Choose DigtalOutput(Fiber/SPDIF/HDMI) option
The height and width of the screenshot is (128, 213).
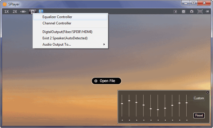click(x=70, y=32)
